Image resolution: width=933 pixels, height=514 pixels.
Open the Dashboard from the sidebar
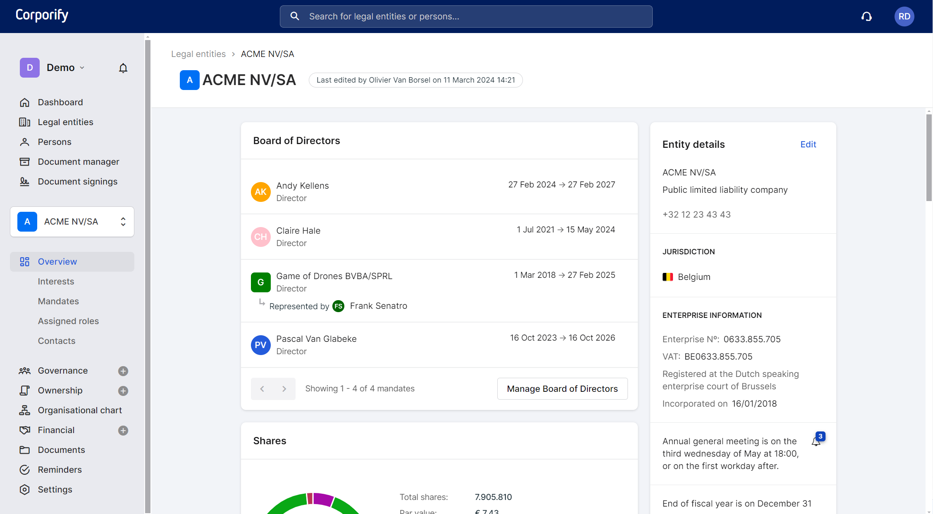point(60,102)
